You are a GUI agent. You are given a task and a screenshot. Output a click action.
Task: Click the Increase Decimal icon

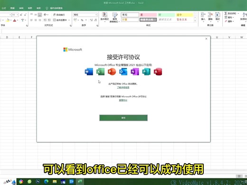91,20
